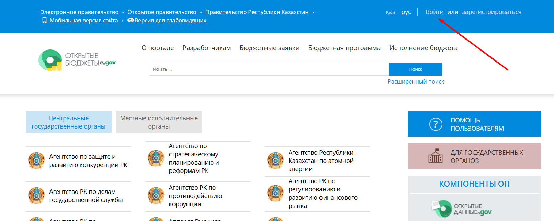The image size is (554, 221).
Task: Open Мобильная версия сайта link
Action: coord(83,20)
